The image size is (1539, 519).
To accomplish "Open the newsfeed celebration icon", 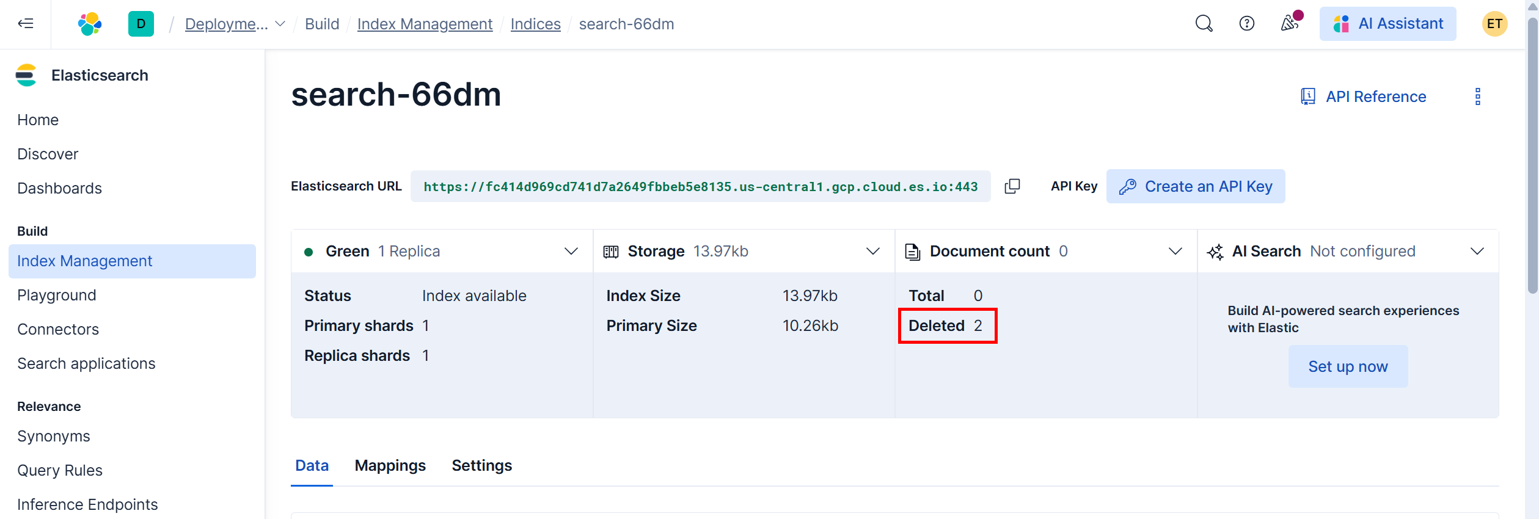I will (1290, 23).
